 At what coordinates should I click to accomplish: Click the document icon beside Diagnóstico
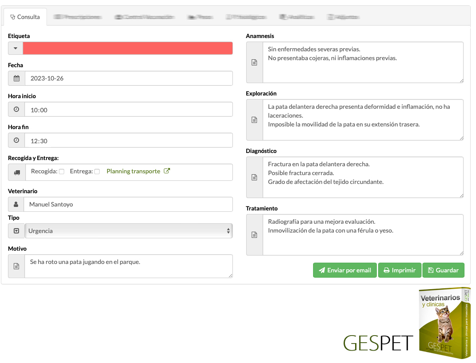pos(255,177)
